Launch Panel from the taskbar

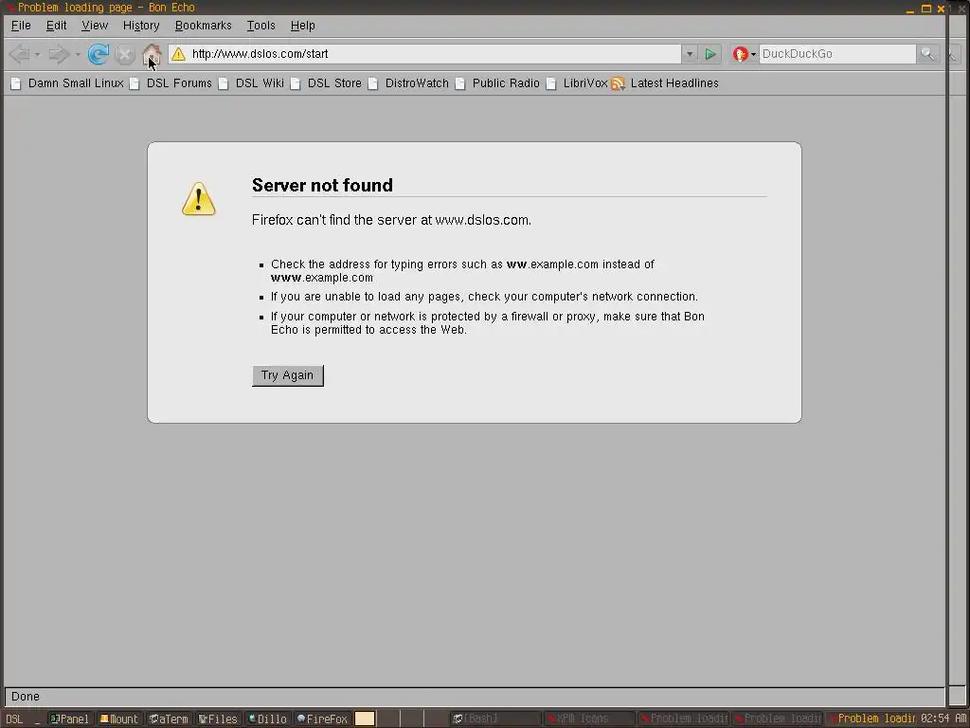(x=69, y=719)
